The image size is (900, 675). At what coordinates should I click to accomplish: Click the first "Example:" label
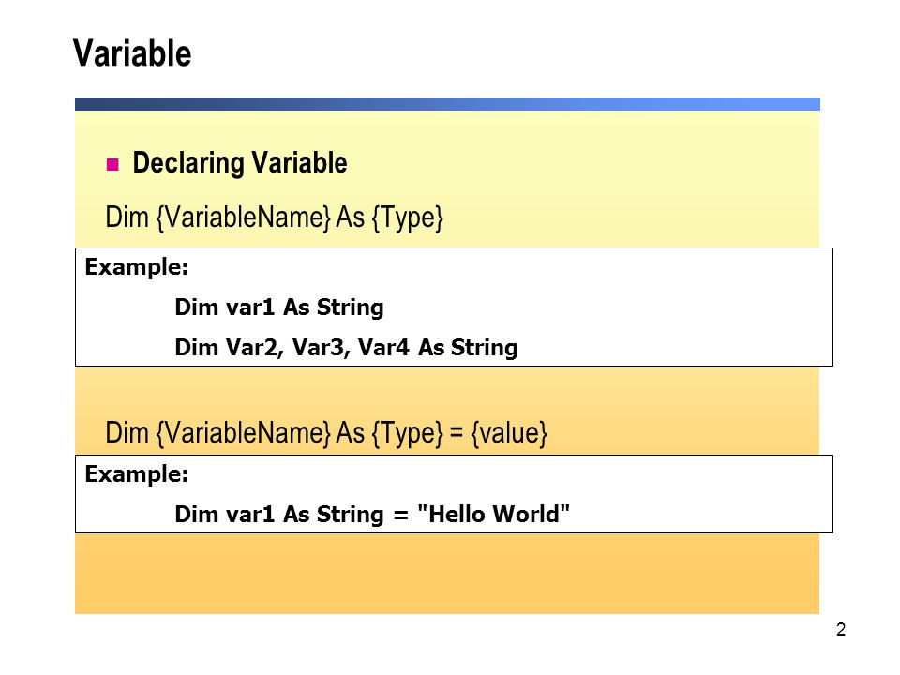pos(137,267)
